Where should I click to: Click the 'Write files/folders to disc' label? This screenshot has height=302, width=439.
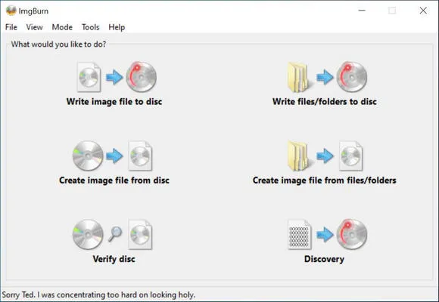[x=325, y=101]
